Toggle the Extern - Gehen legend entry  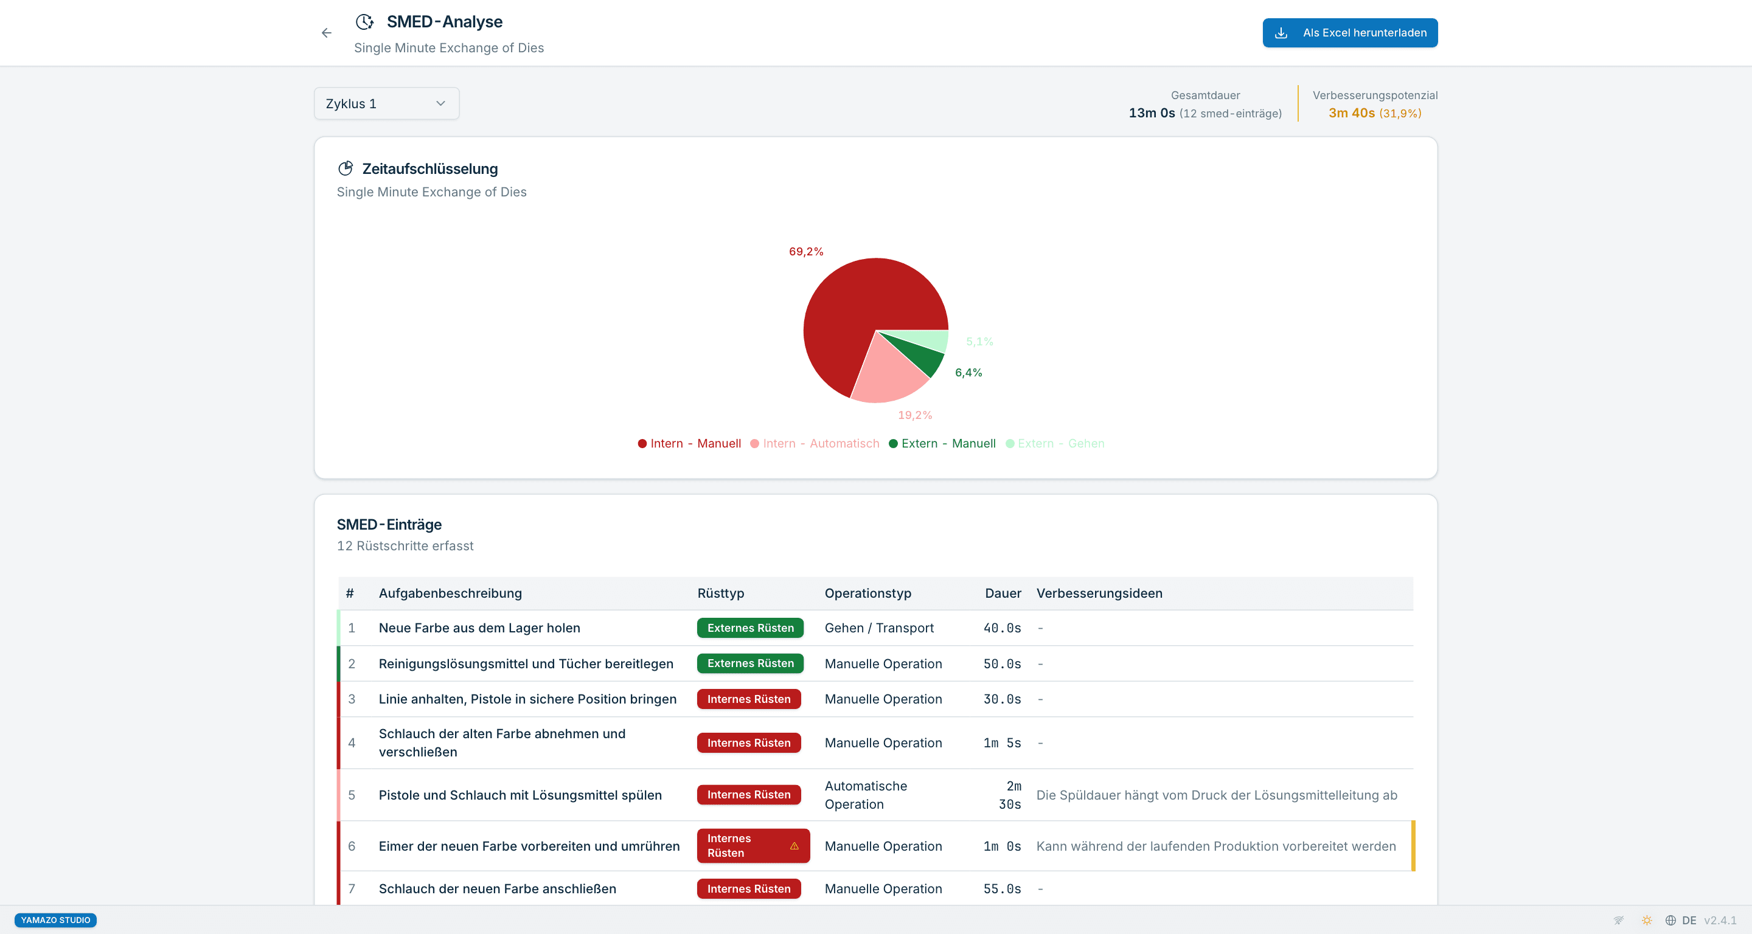(x=1054, y=443)
